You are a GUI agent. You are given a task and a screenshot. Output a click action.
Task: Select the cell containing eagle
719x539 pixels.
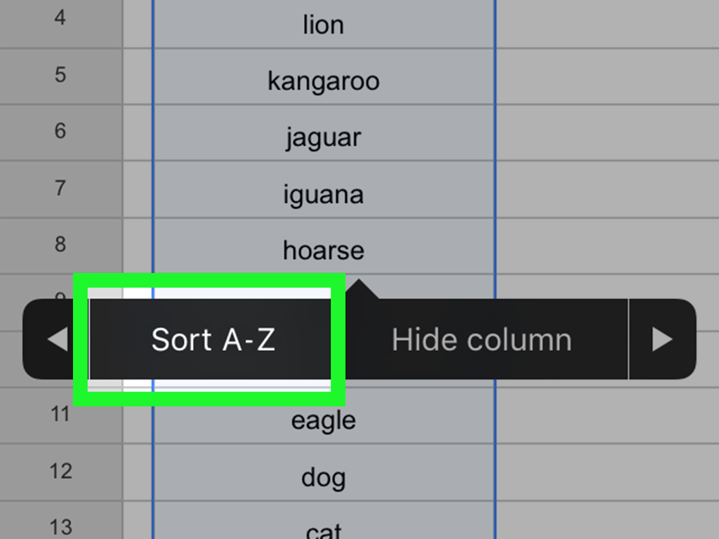tap(323, 420)
